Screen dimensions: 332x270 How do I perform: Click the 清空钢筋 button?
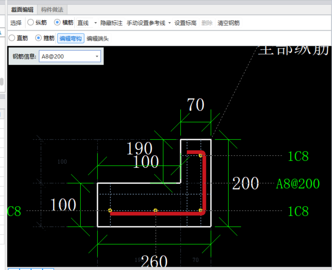[229, 23]
